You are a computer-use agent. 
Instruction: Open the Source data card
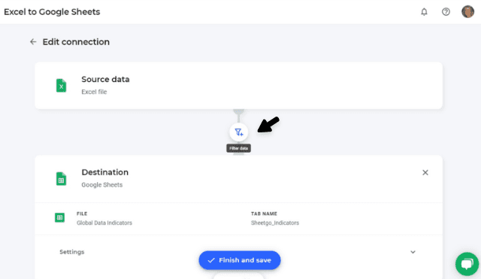pos(239,85)
